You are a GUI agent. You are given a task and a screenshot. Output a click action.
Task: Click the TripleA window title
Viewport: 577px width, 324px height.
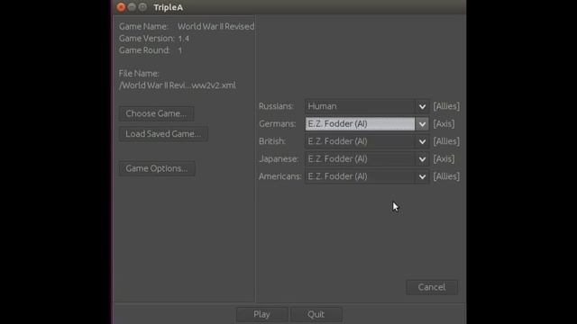169,7
